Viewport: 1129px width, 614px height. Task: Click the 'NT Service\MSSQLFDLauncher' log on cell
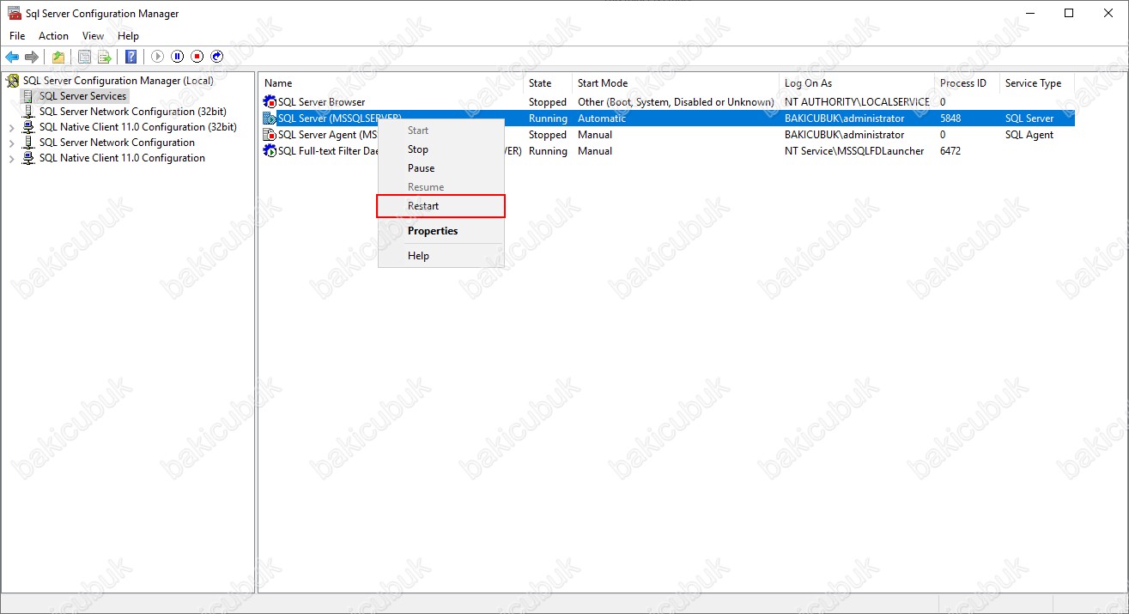[x=854, y=151]
